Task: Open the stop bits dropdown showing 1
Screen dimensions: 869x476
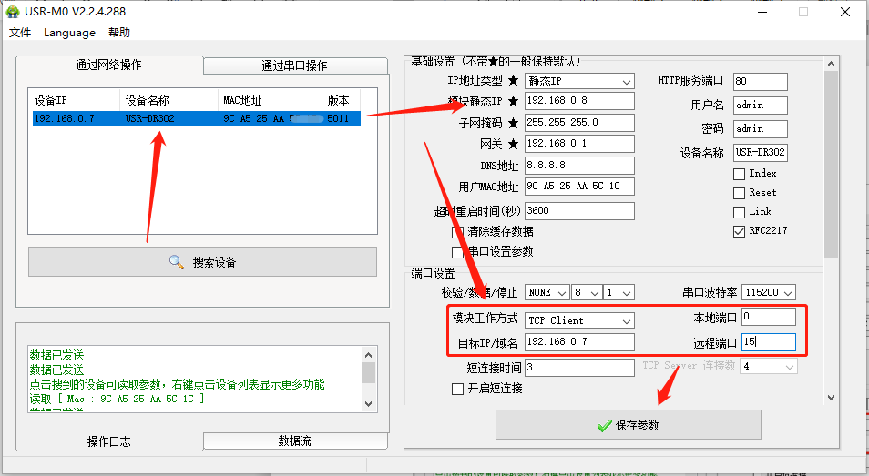Action: [619, 292]
